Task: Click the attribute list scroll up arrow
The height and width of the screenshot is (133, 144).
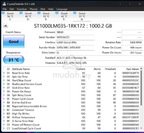Action: 141,68
